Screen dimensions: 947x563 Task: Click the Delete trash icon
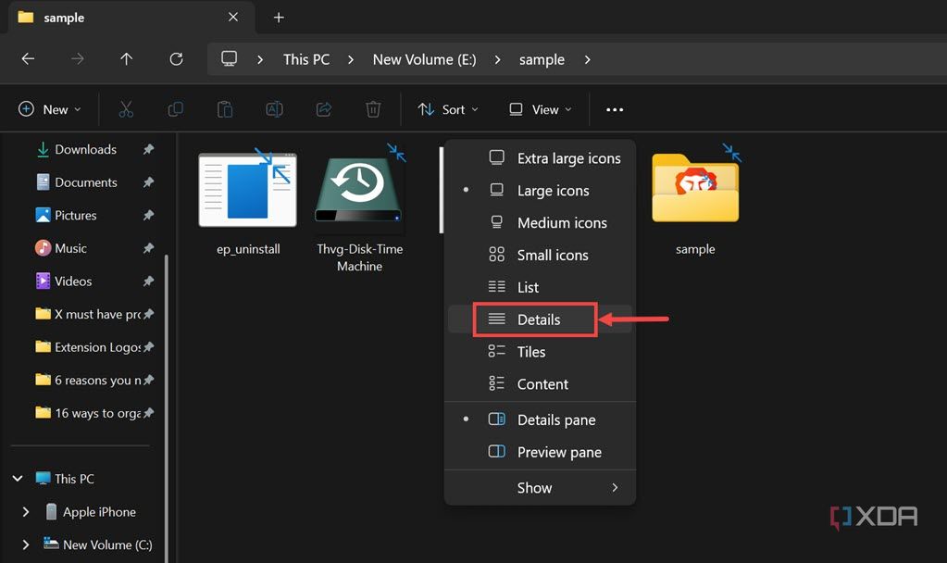pos(373,109)
